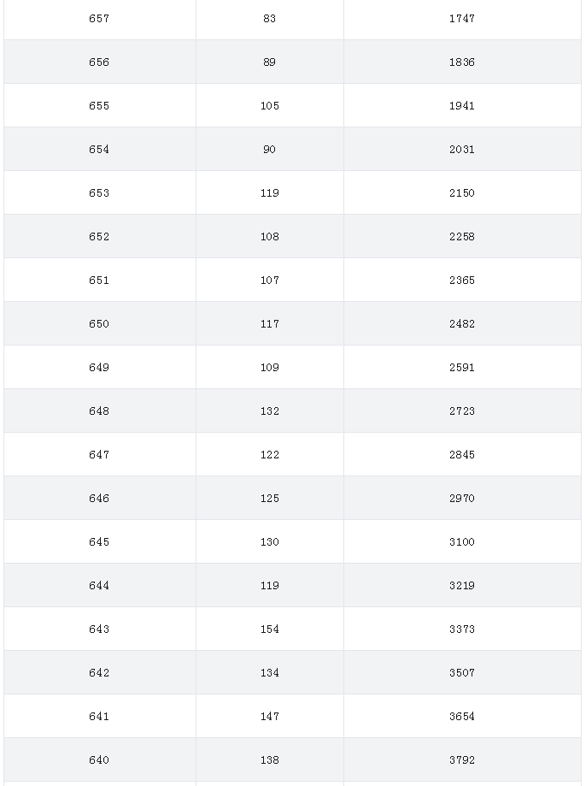The image size is (586, 786).
Task: Click the score cell 654
Action: click(x=99, y=150)
